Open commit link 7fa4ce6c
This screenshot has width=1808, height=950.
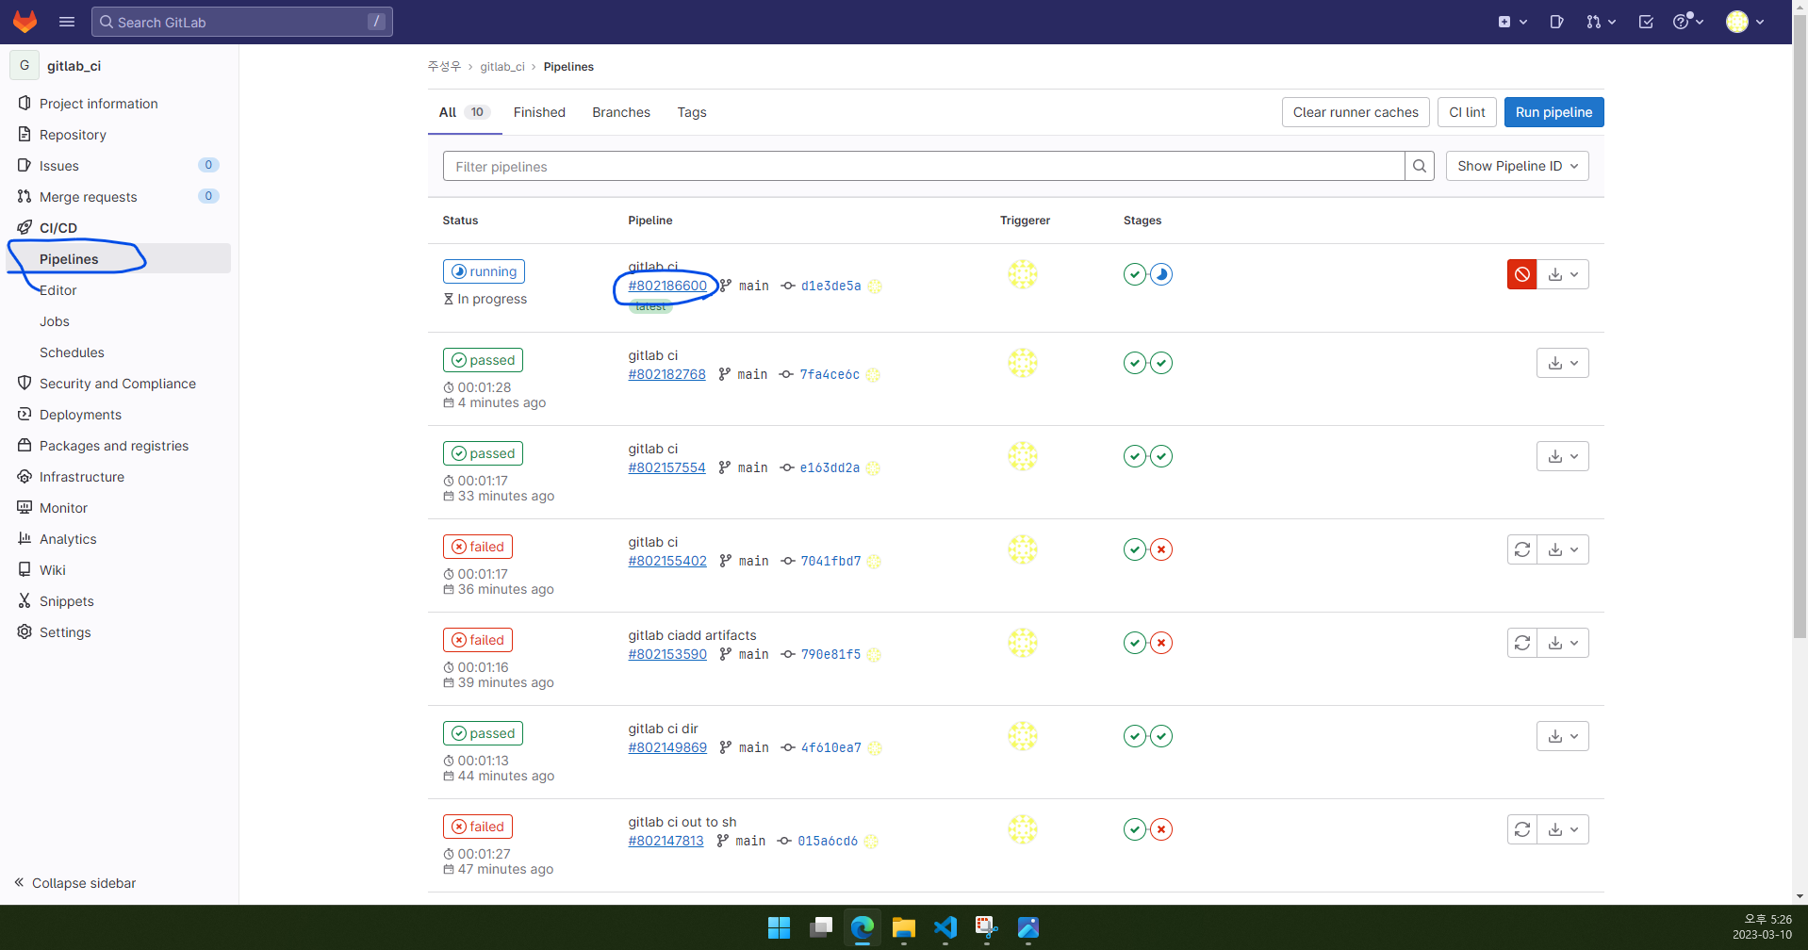(830, 374)
